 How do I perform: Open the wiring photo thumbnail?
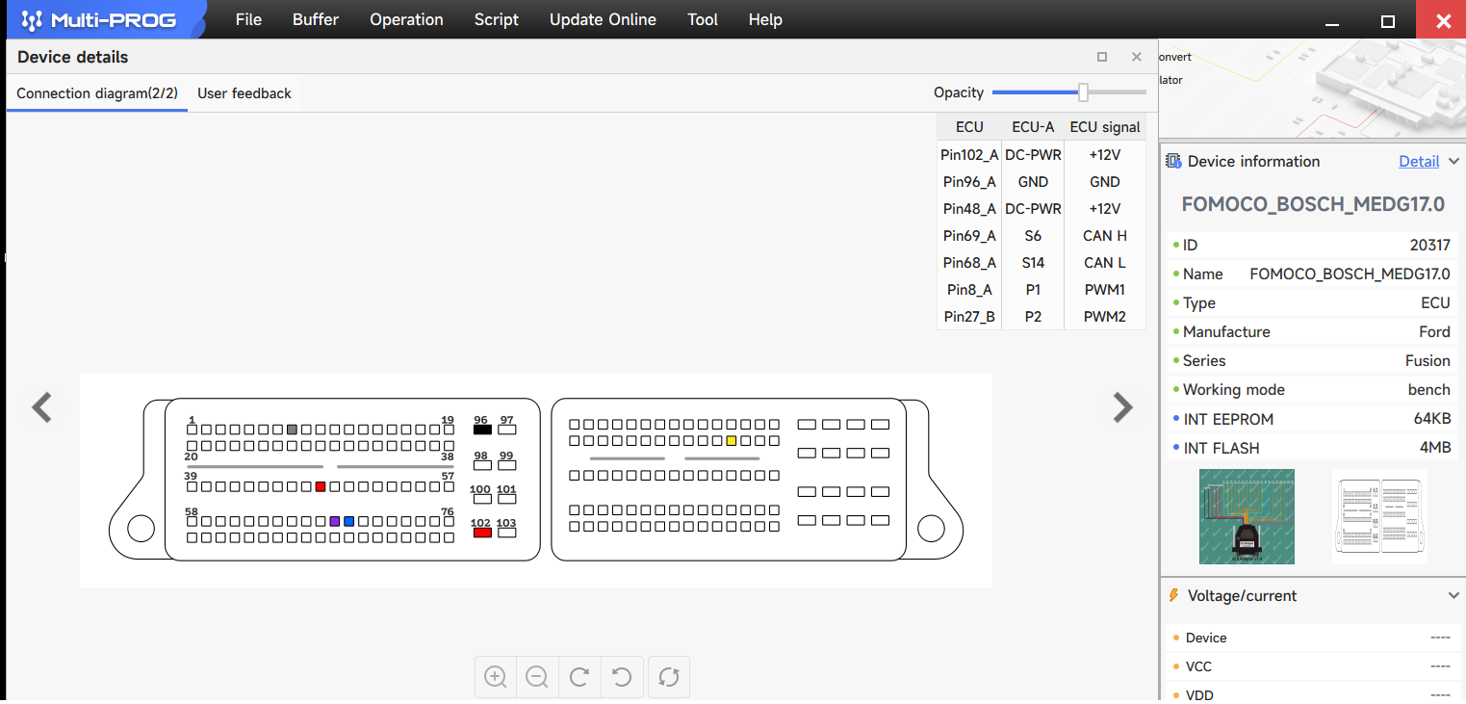click(1247, 516)
